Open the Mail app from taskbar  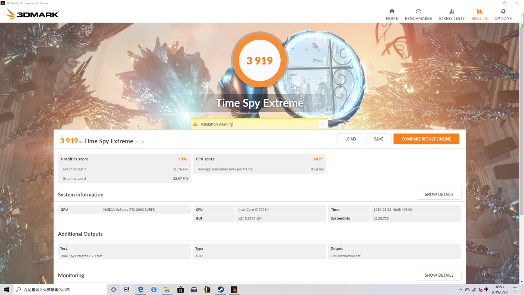point(194,289)
